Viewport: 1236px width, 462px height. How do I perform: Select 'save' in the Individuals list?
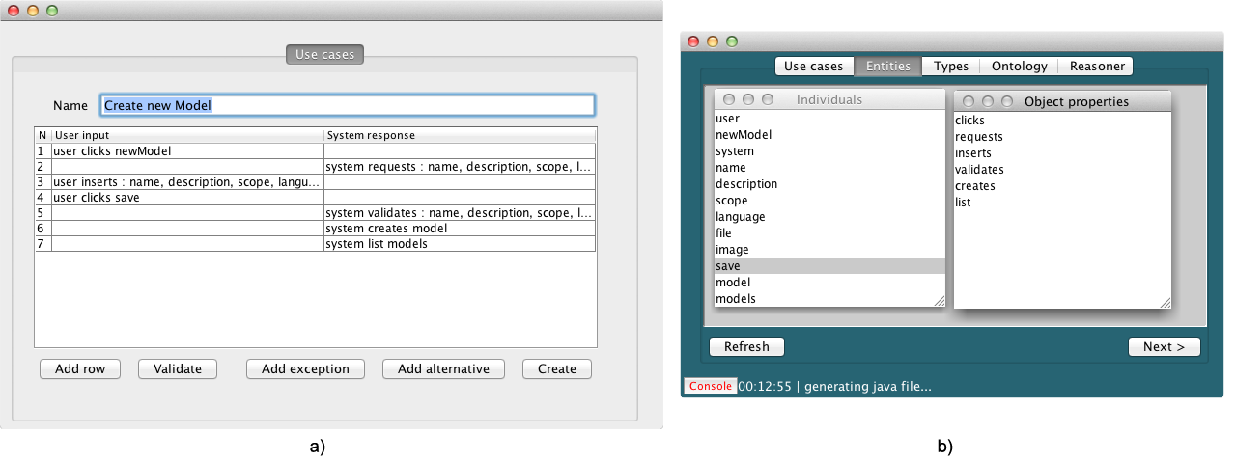click(829, 266)
